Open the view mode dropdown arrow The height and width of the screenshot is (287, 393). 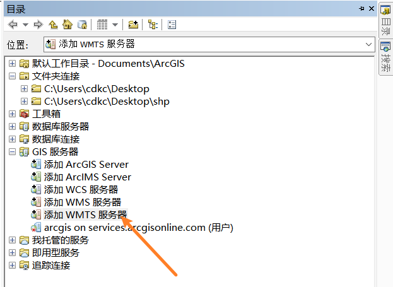pyautogui.click(x=115, y=25)
